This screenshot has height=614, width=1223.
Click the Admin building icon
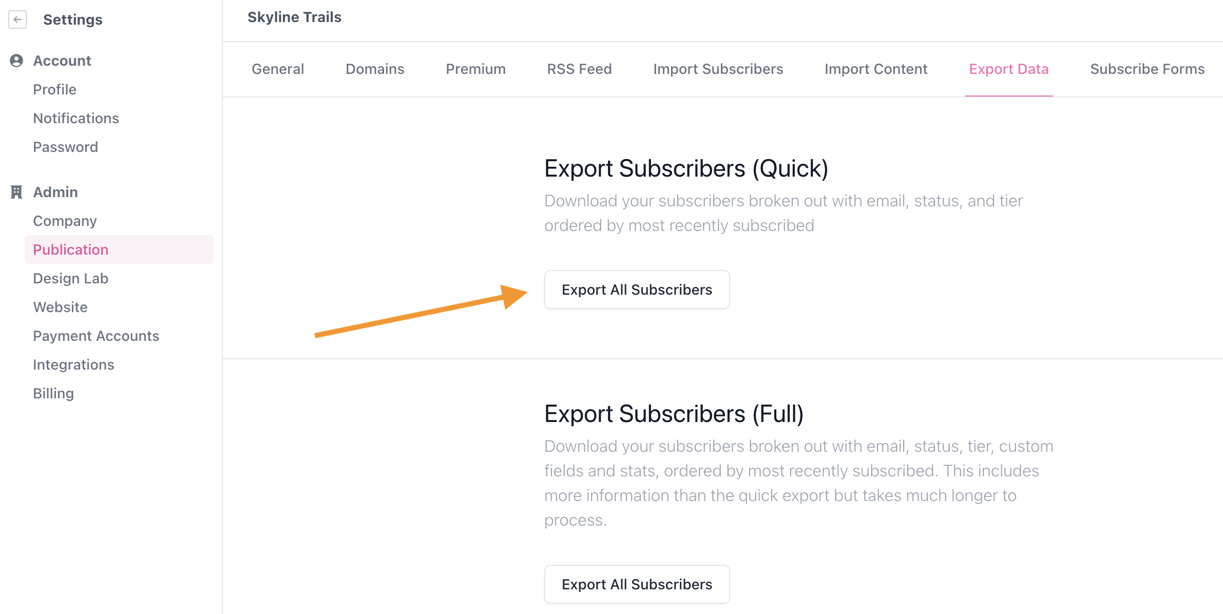pos(16,192)
